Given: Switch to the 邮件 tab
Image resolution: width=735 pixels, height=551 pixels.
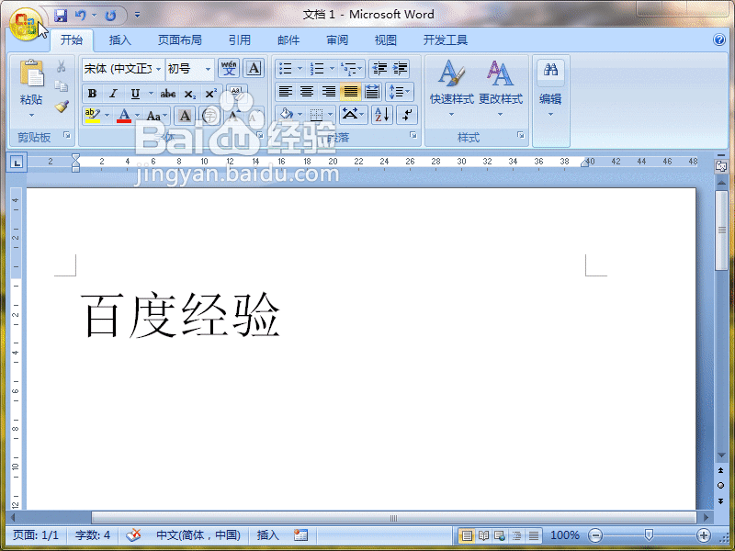Looking at the screenshot, I should (x=288, y=40).
